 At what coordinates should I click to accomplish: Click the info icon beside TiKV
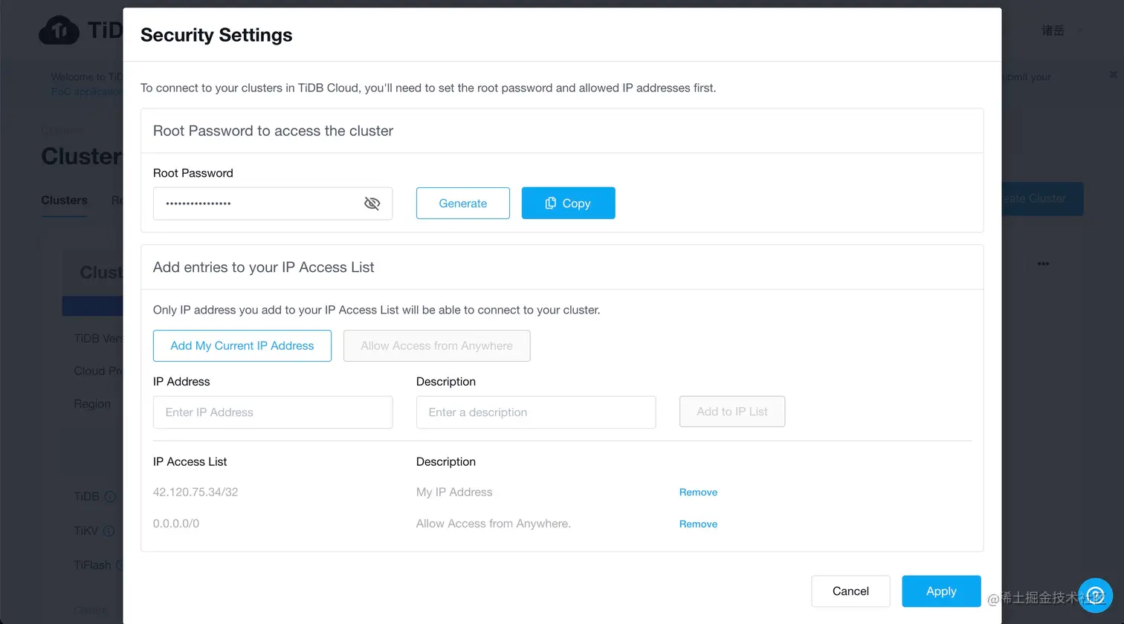click(109, 531)
